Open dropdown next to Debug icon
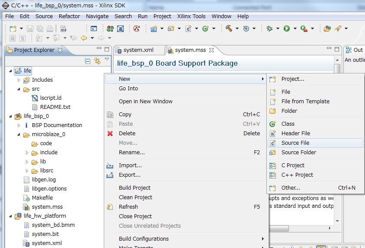The height and width of the screenshot is (248, 365). click(278, 29)
